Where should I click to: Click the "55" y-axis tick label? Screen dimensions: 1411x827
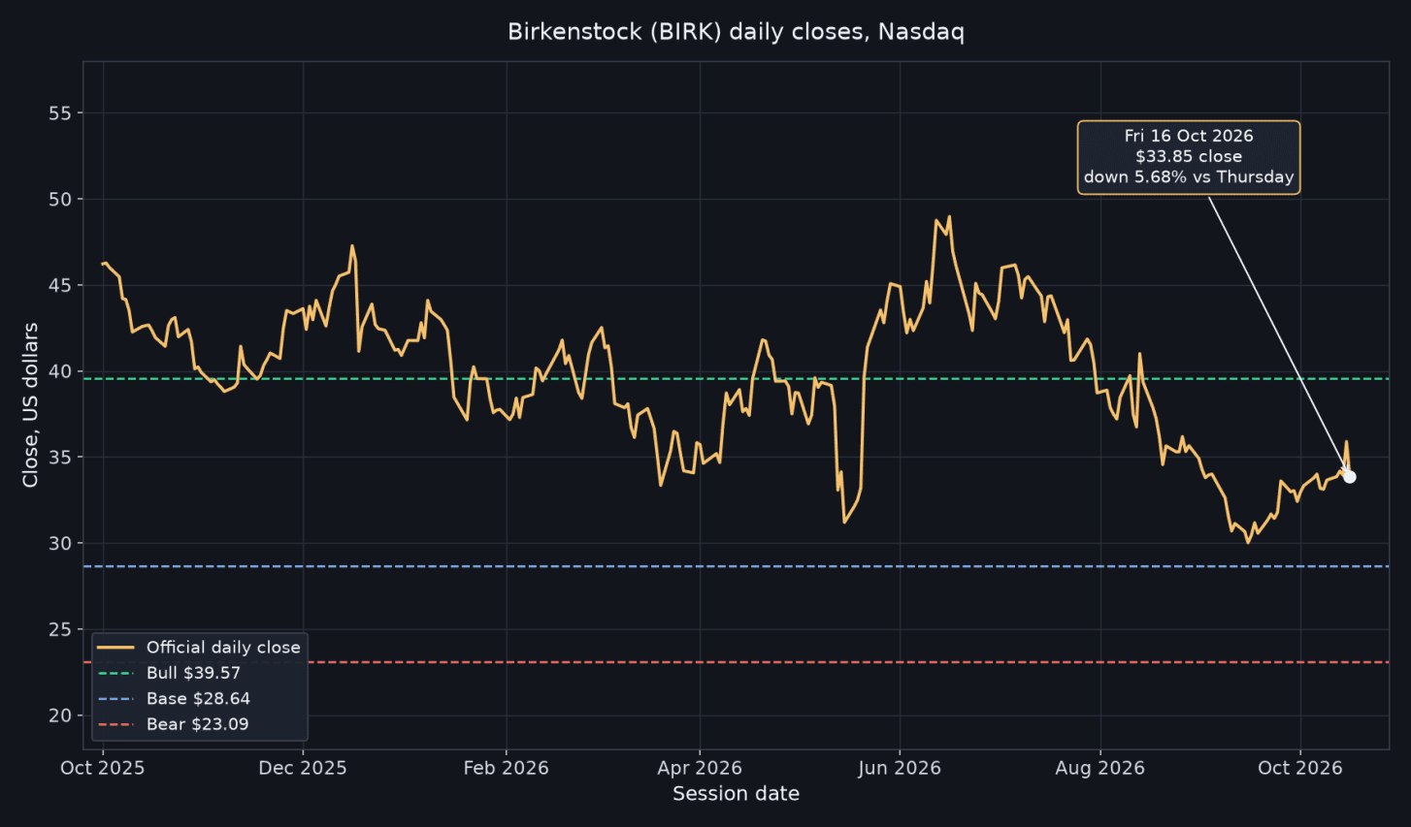tap(60, 113)
